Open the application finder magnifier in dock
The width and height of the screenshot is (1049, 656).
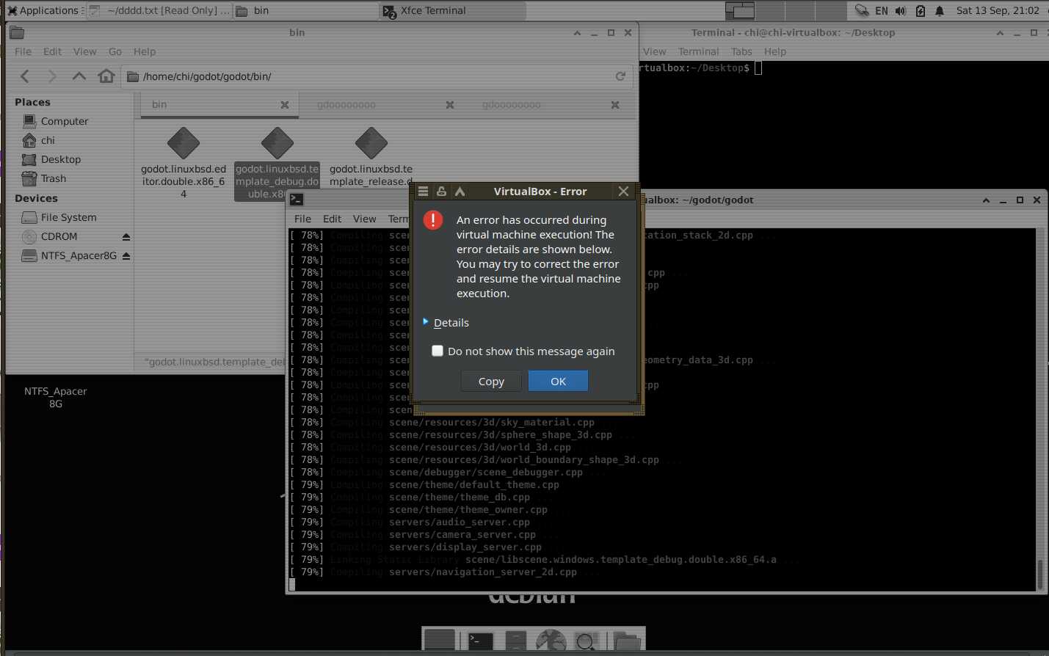[x=587, y=641]
